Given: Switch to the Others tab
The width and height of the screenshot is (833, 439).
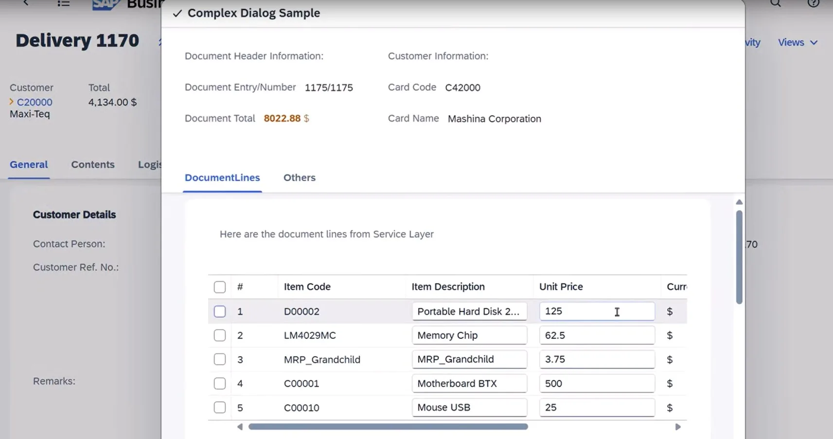Looking at the screenshot, I should [299, 178].
